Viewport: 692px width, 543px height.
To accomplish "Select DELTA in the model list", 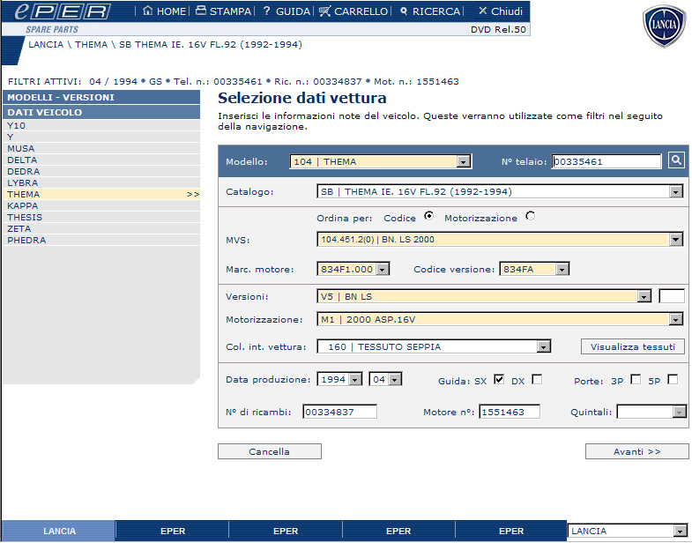I will [x=101, y=160].
